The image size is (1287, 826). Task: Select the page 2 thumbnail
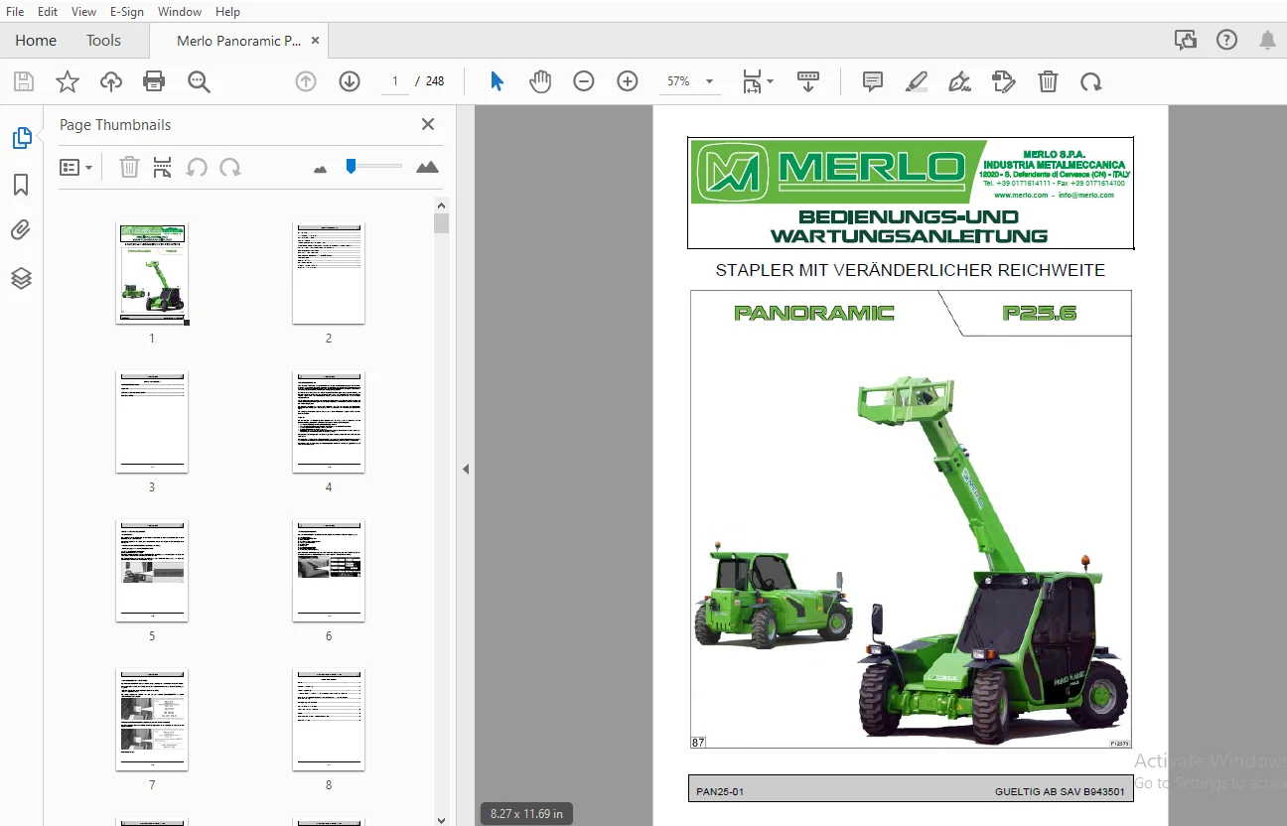coord(329,273)
